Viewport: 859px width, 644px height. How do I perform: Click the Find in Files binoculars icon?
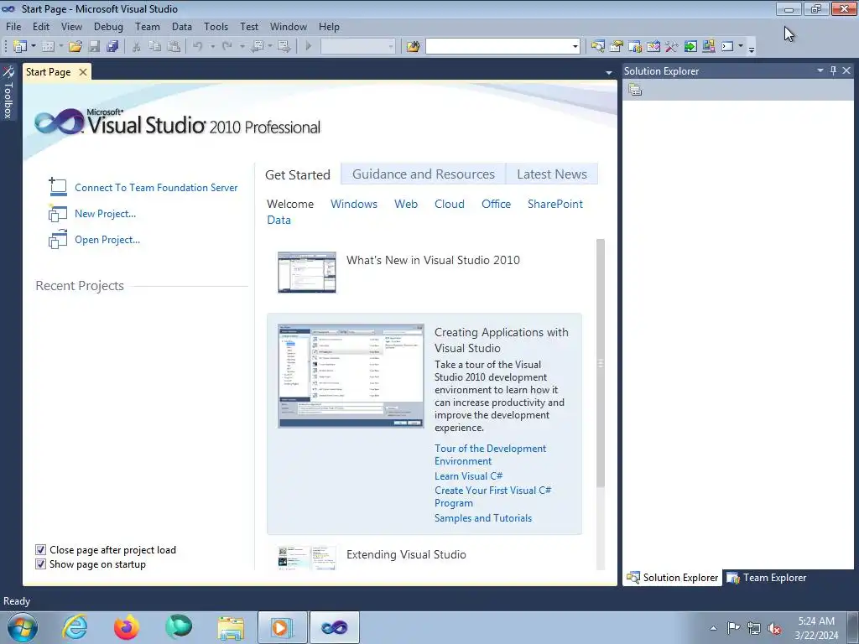413,47
